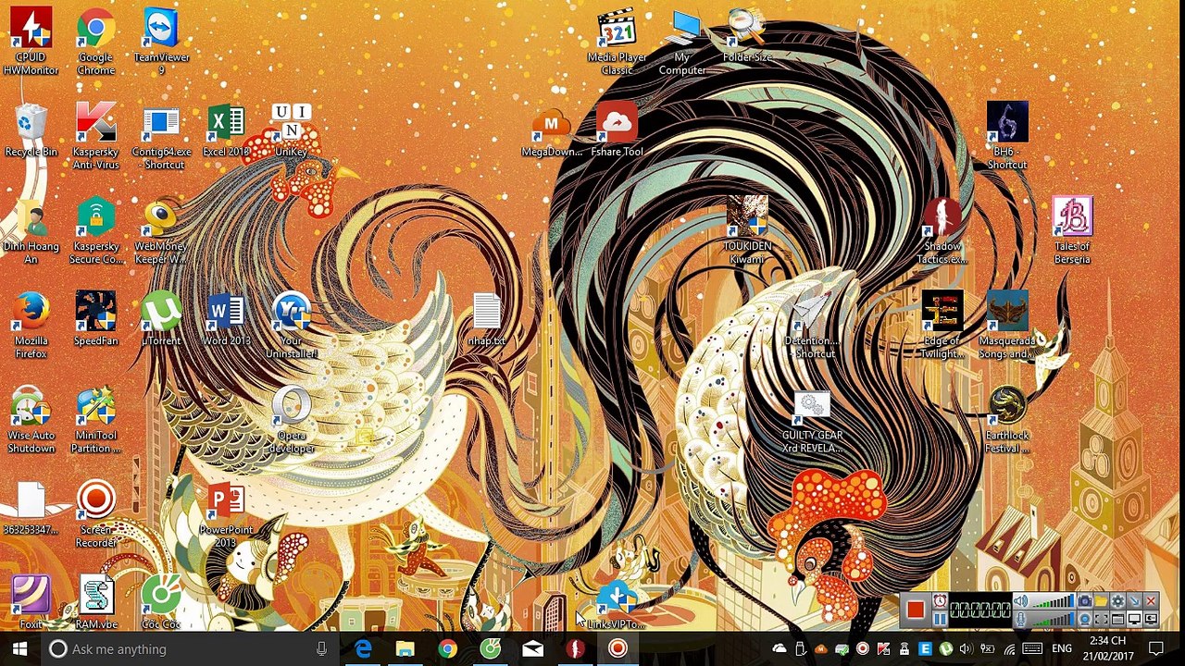Viewport: 1185px width, 666px height.
Task: Select the Folder Size desktop shortcut
Action: pyautogui.click(x=747, y=35)
